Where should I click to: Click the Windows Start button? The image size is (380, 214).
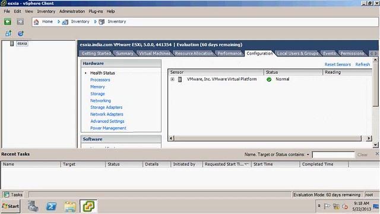(x=11, y=206)
